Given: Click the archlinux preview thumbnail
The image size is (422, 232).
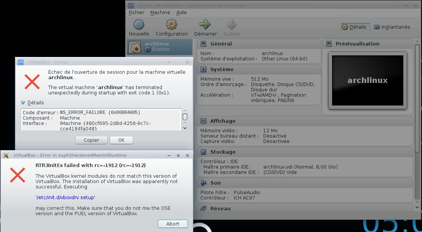Looking at the screenshot, I should 367,80.
